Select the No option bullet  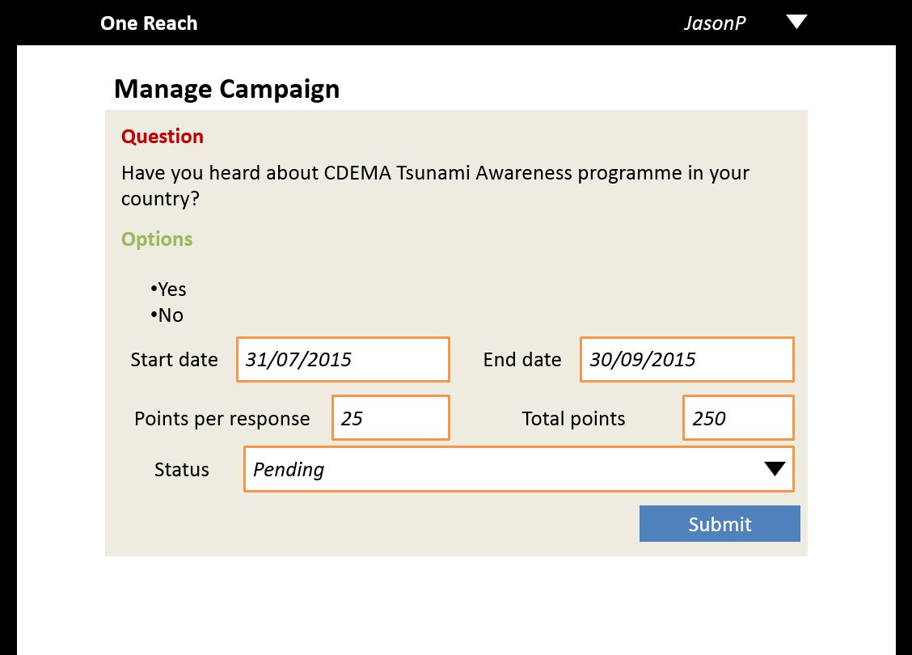pos(167,315)
